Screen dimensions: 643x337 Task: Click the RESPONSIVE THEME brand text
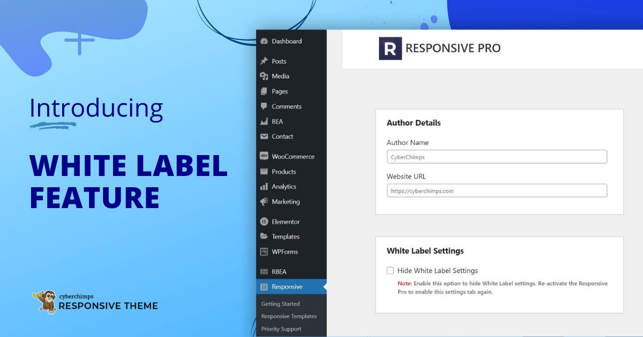(108, 306)
